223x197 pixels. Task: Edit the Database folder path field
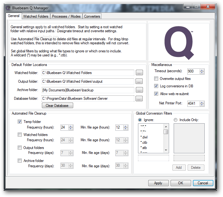click(x=88, y=98)
